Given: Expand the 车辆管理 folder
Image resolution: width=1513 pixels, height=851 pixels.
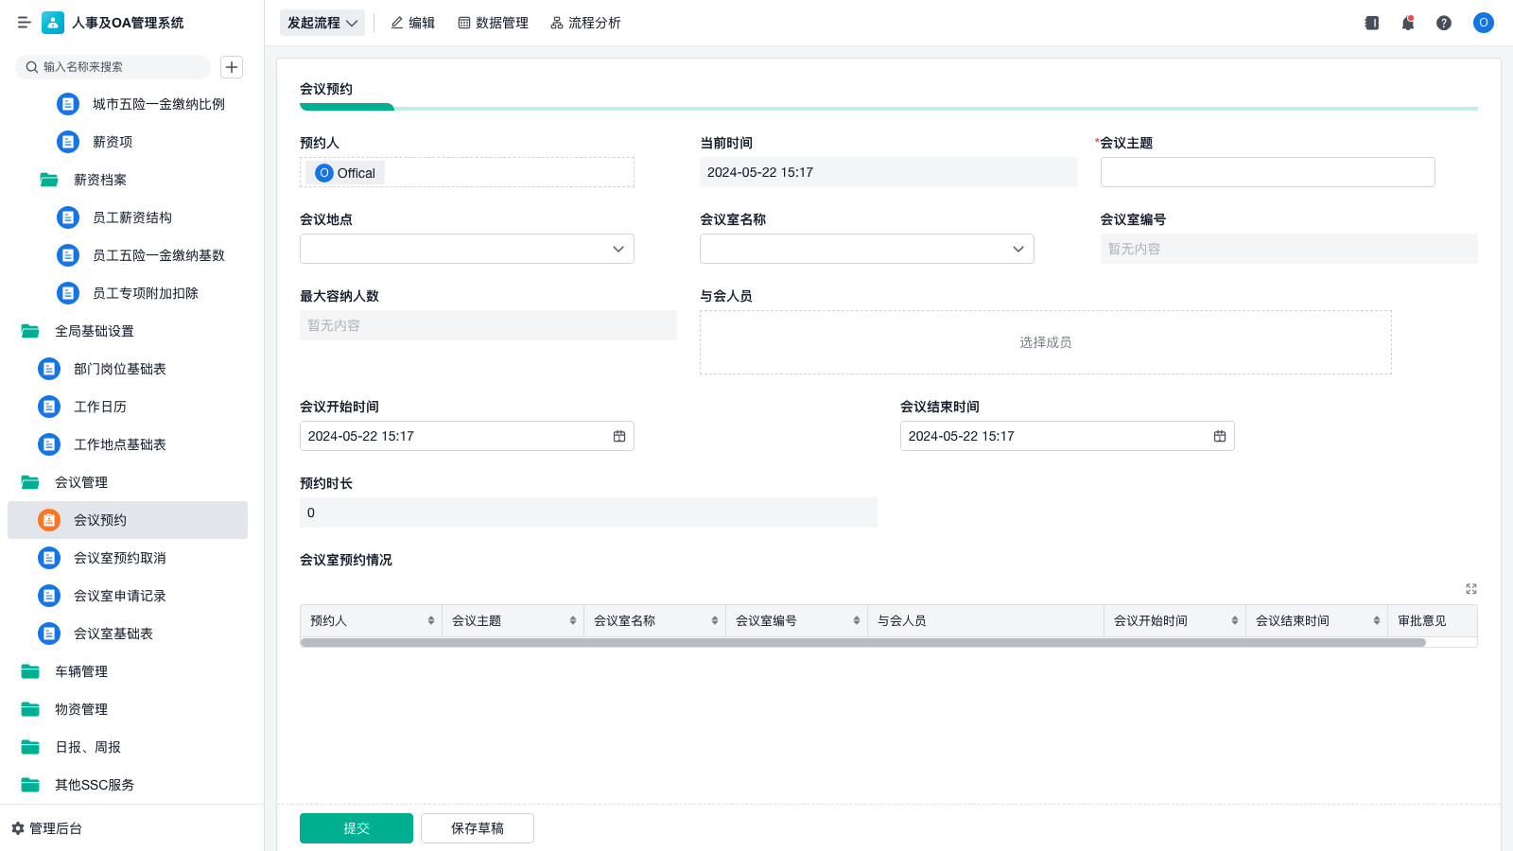Looking at the screenshot, I should [x=81, y=671].
